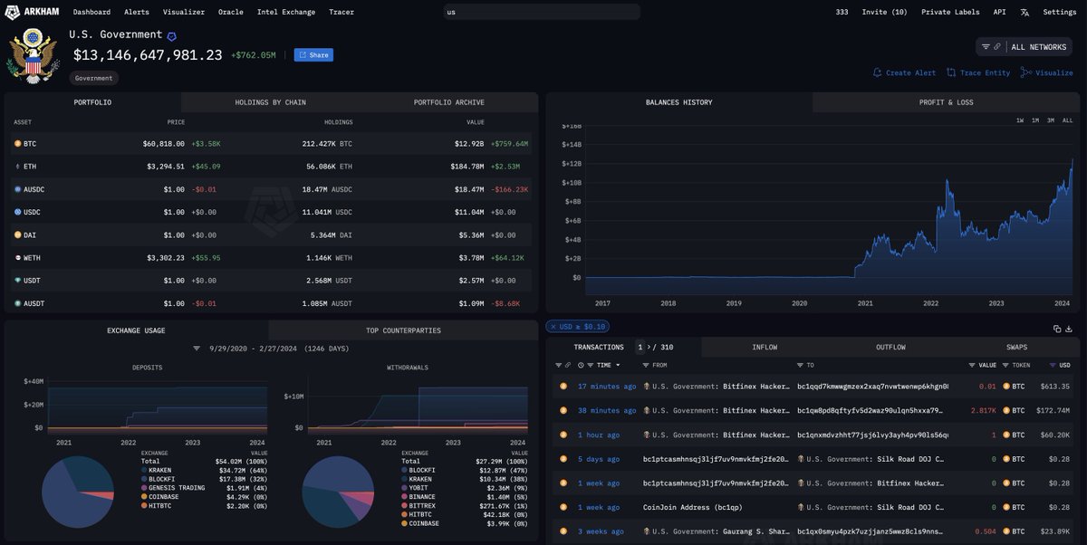1087x545 pixels.
Task: Open the Swaps transactions tab
Action: click(x=1016, y=347)
